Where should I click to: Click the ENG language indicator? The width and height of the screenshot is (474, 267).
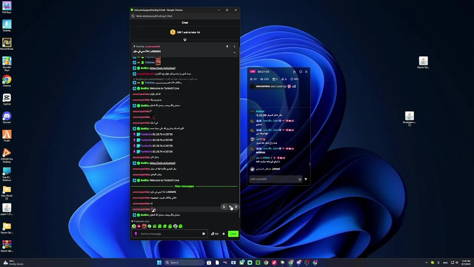coord(446,263)
